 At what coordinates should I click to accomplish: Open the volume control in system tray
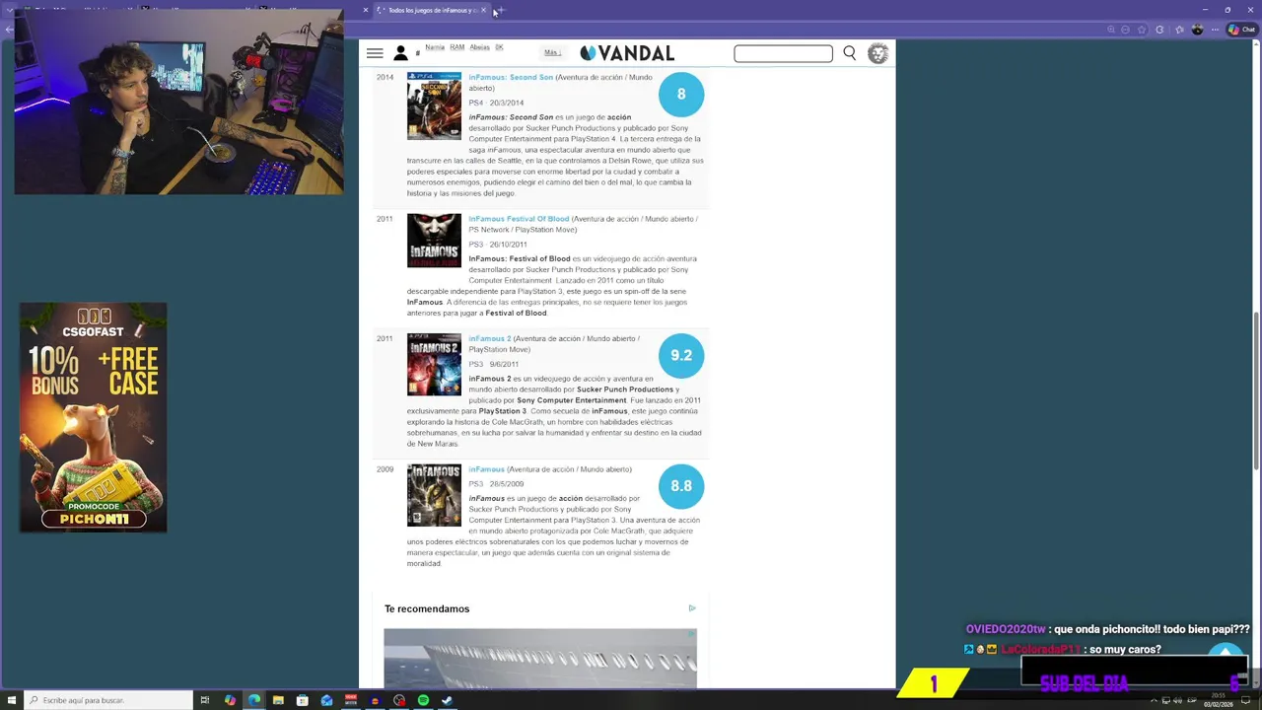(x=1177, y=700)
